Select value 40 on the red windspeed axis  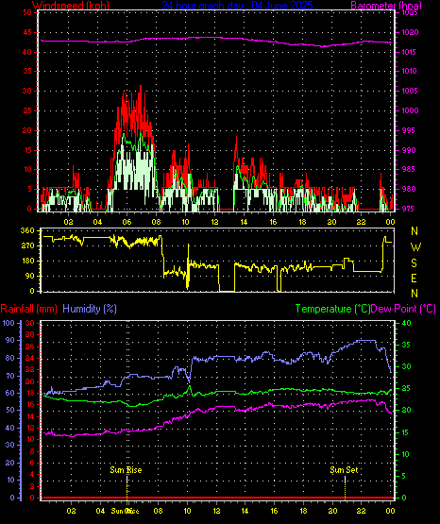pos(27,52)
